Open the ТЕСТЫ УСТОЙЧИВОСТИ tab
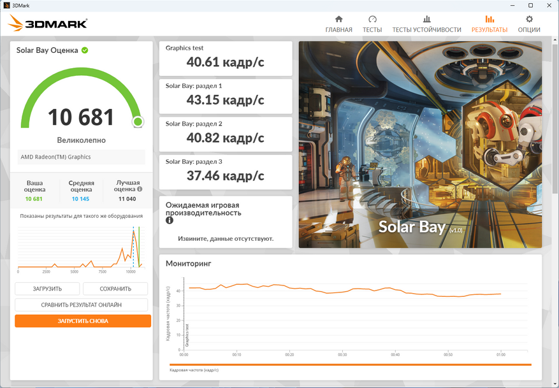 426,24
